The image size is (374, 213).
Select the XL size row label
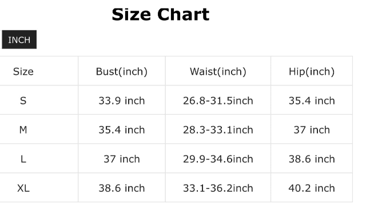point(23,188)
